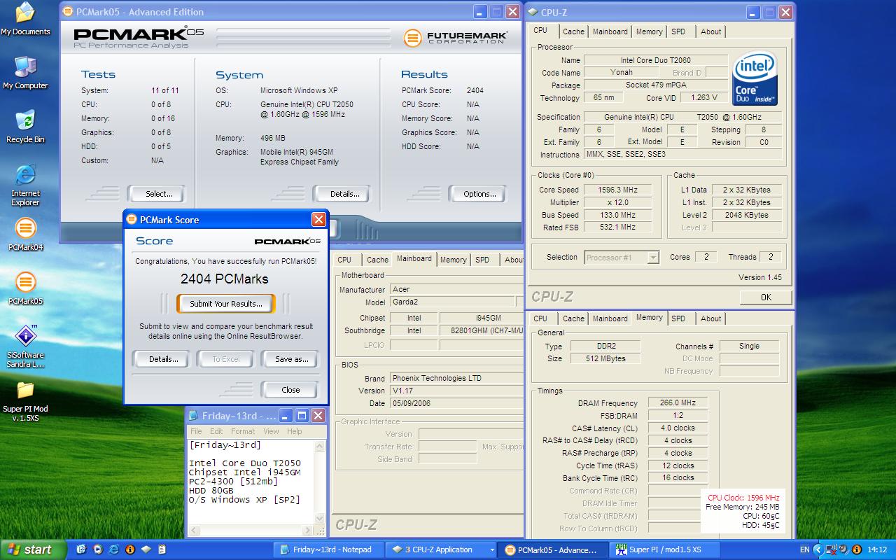Select About tab in top CPU-Z window
896x560 pixels.
click(x=710, y=31)
